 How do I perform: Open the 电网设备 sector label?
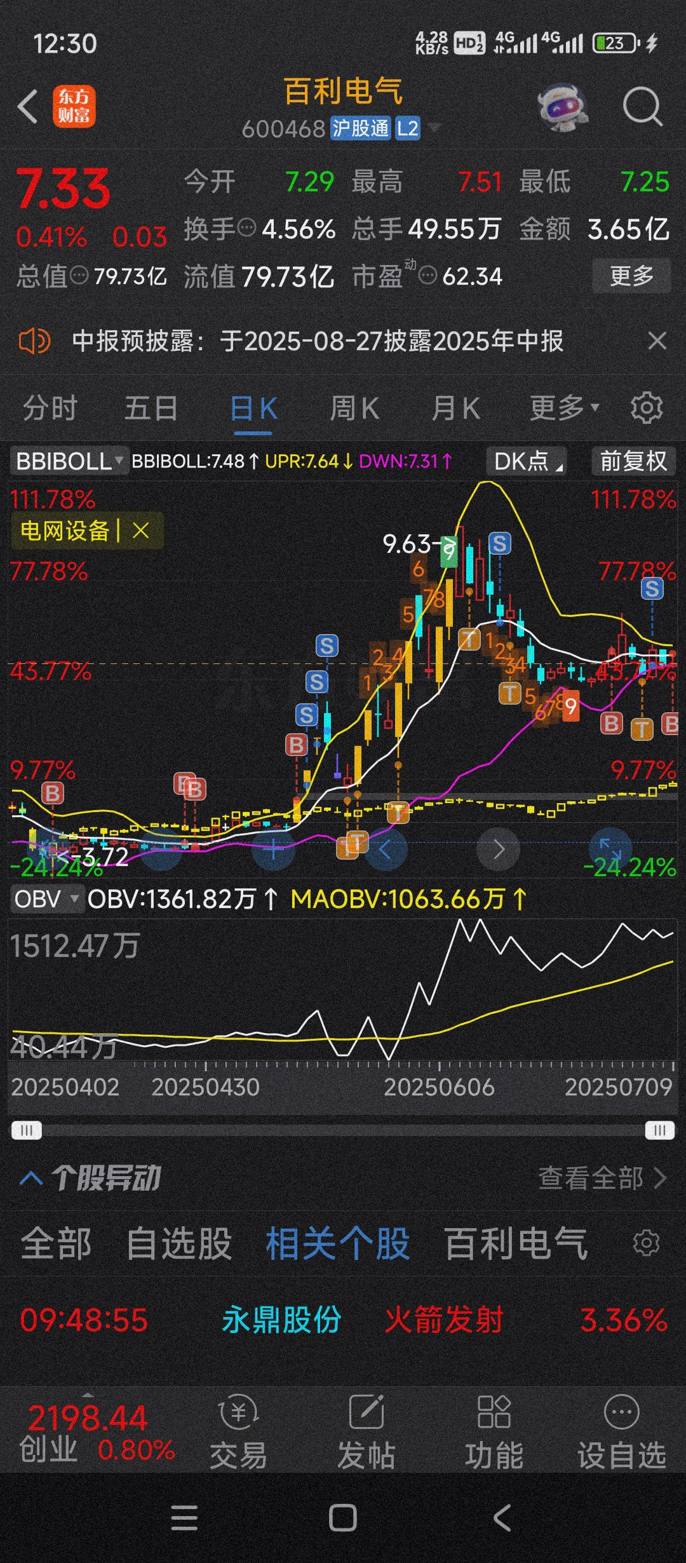coord(65,531)
